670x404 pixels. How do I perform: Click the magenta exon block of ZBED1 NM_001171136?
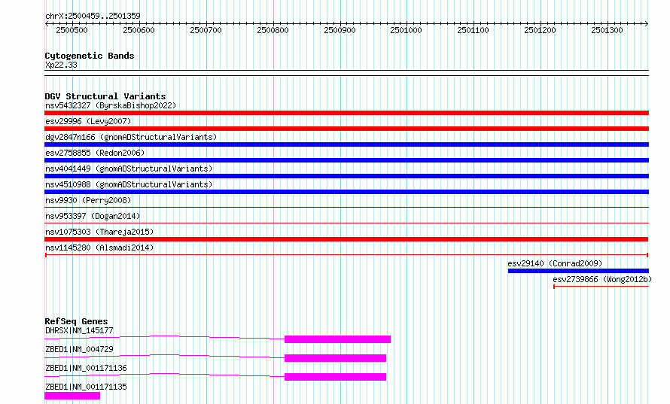tap(336, 377)
